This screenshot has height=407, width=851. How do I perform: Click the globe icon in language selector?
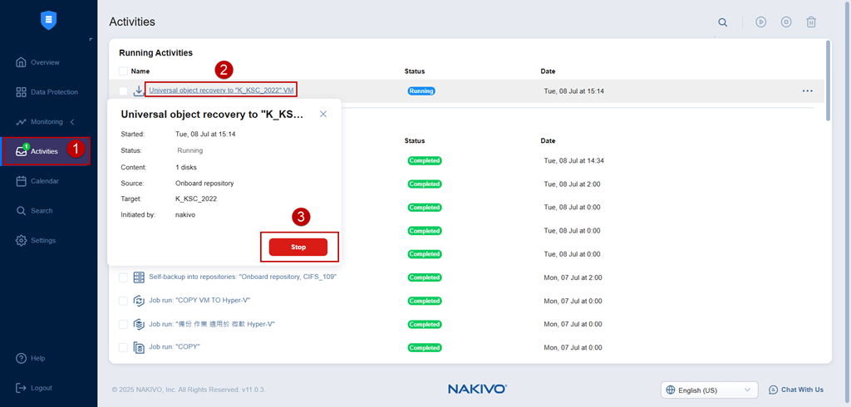point(671,390)
